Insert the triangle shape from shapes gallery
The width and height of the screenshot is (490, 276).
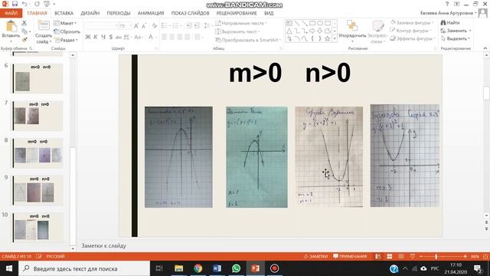click(289, 31)
